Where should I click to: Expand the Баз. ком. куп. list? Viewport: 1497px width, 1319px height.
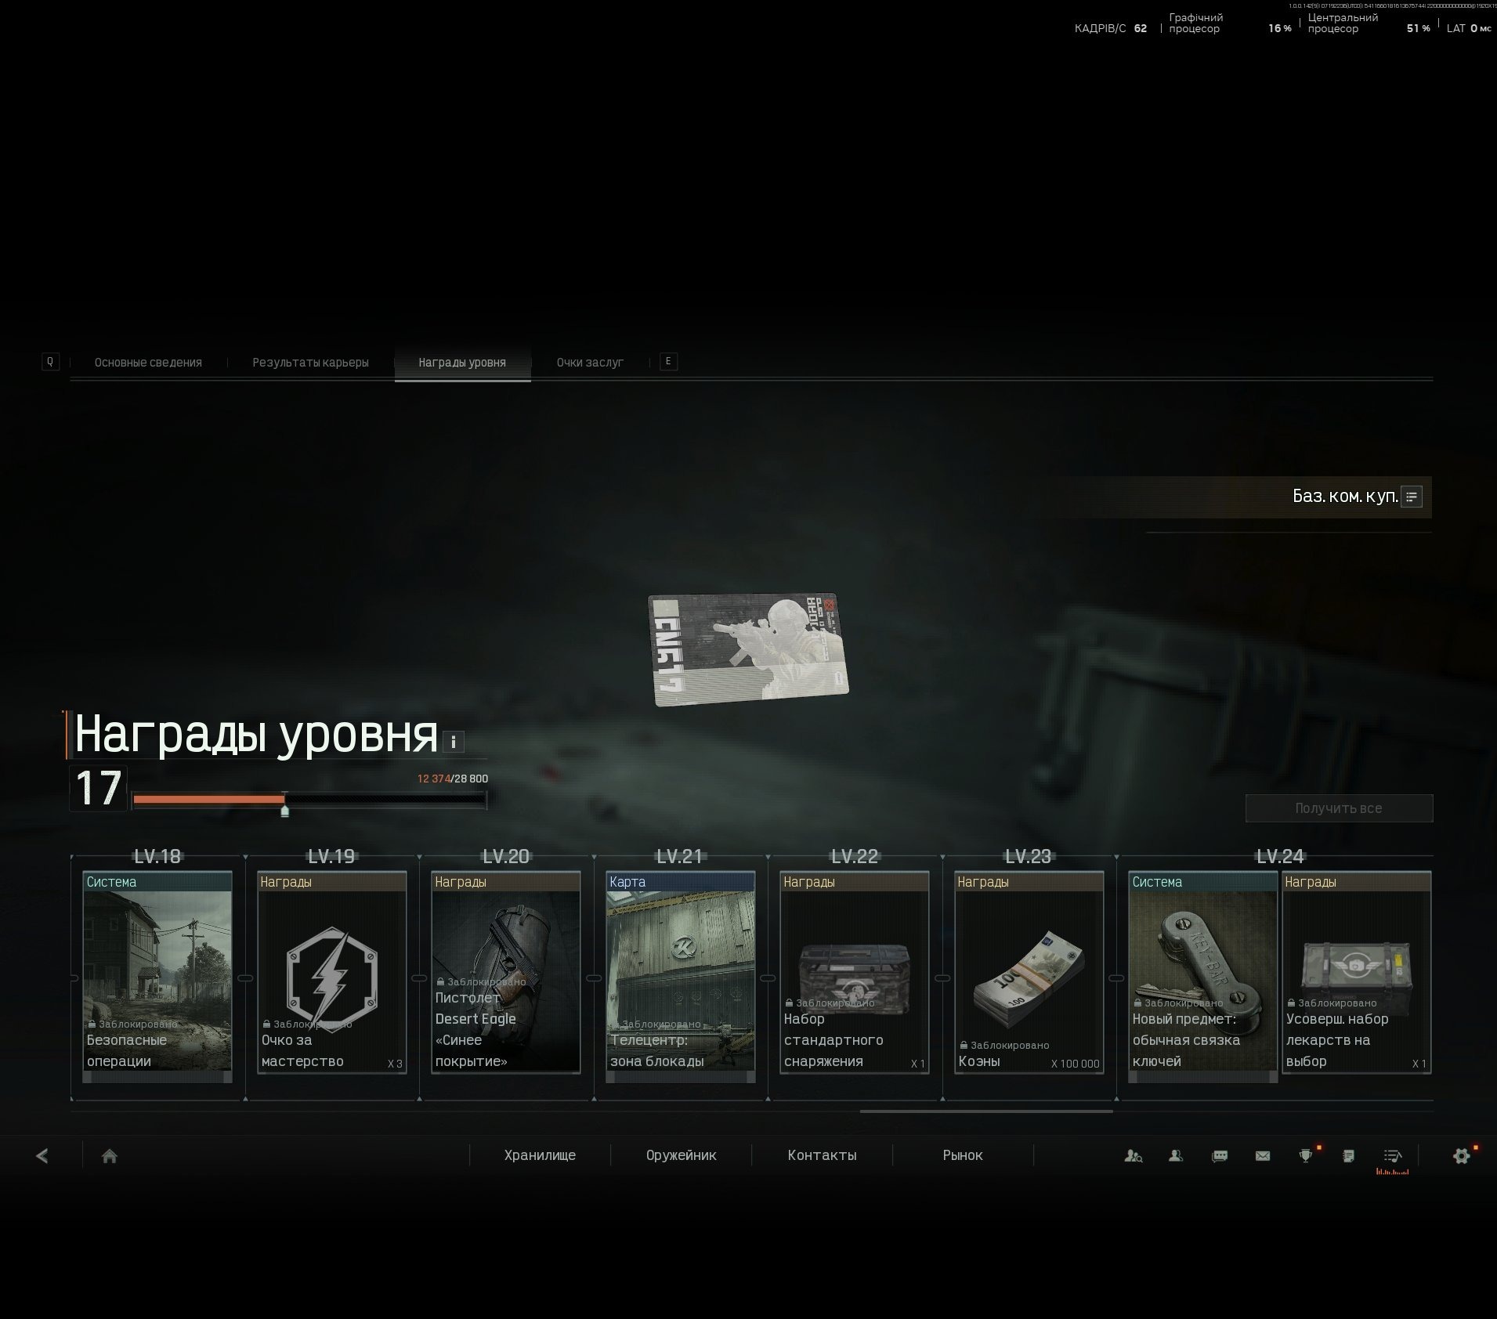coord(1412,497)
